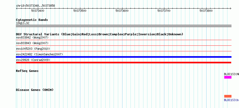Screen dimensions: 239x108
Task: Click the 50373700 ruler tick label
Action: (x=164, y=11)
